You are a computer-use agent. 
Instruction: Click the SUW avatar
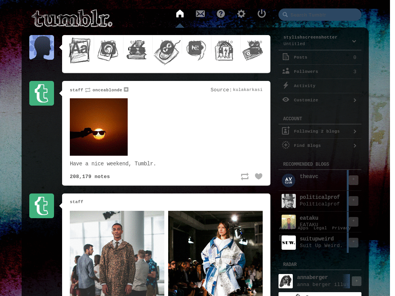pyautogui.click(x=289, y=243)
